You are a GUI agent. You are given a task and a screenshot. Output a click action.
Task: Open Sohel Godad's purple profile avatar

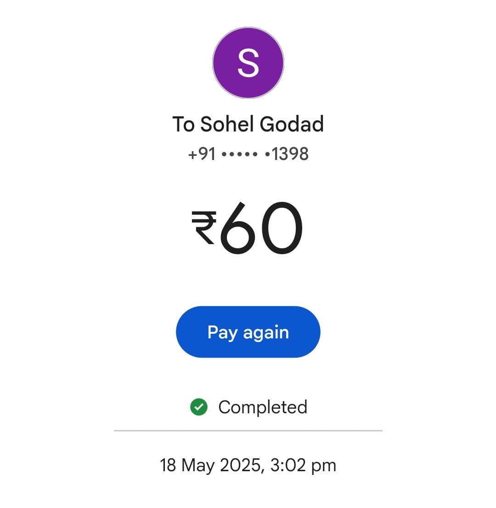click(248, 63)
